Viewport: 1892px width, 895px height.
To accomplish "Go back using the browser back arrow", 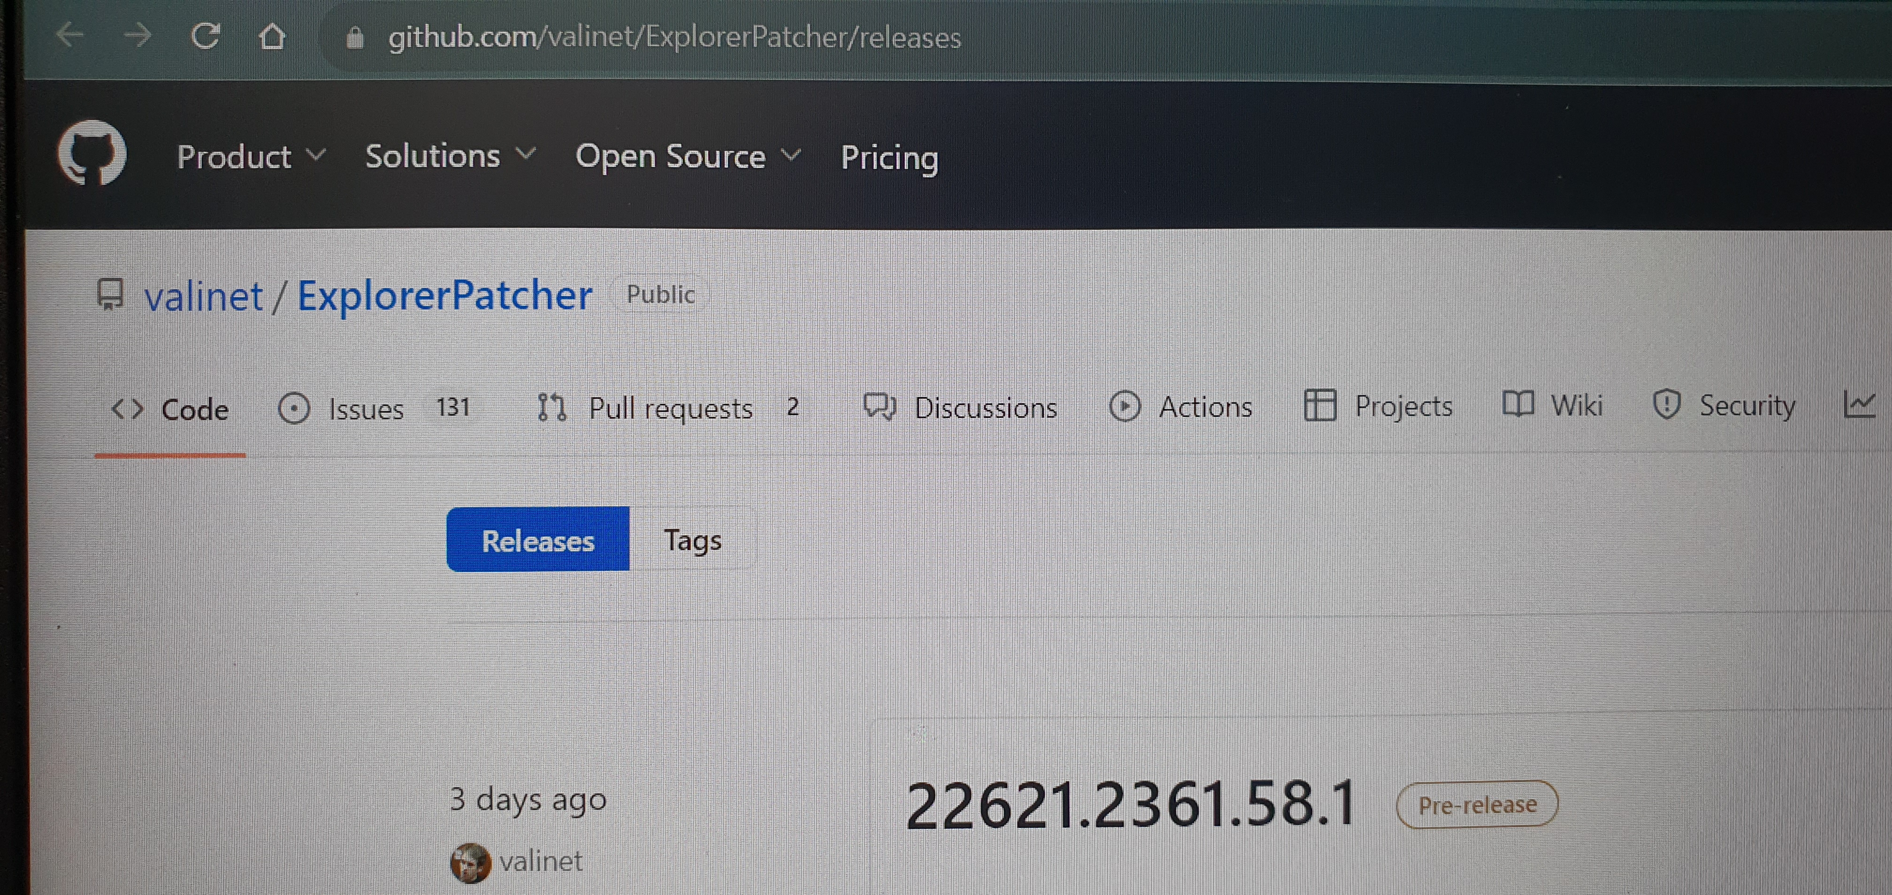I will tap(70, 35).
